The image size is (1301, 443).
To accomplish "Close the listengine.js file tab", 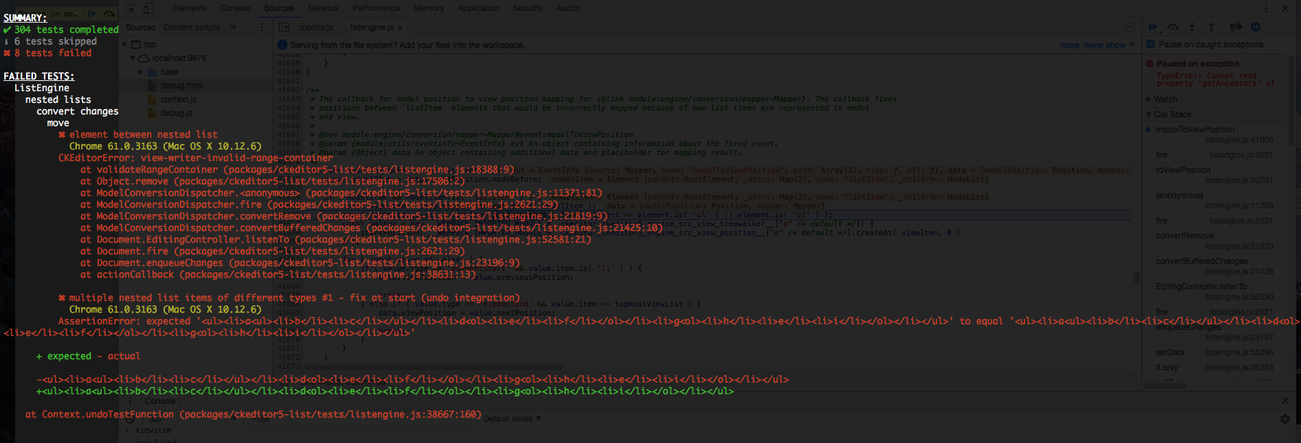I will pos(400,28).
